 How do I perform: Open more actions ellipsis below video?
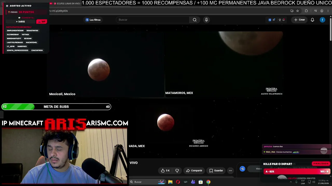pos(230,171)
